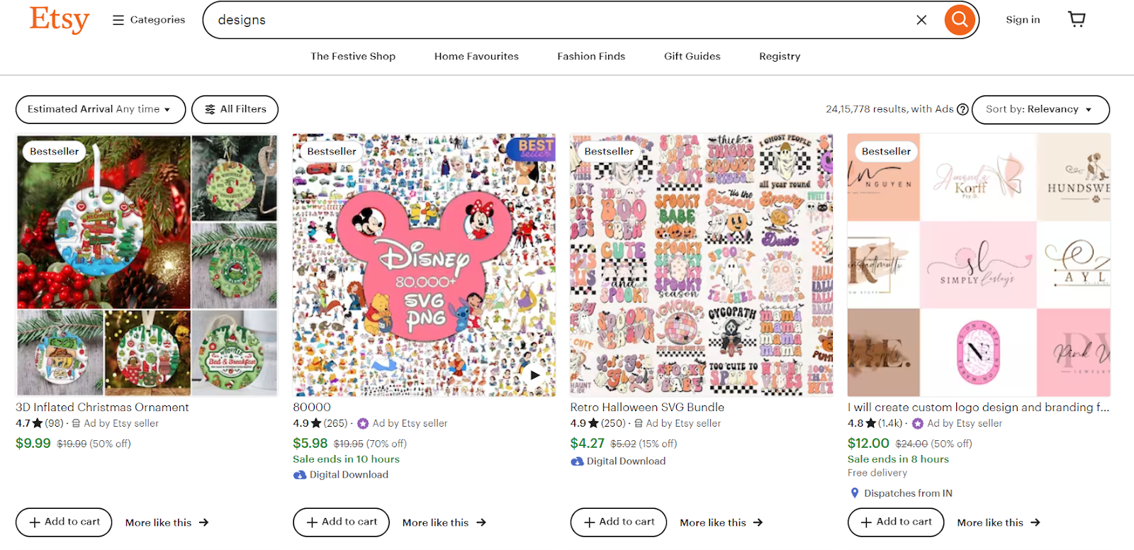This screenshot has height=550, width=1134.
Task: Open the All Filters panel
Action: (x=235, y=109)
